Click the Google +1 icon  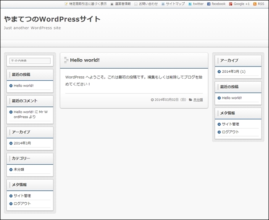point(230,4)
